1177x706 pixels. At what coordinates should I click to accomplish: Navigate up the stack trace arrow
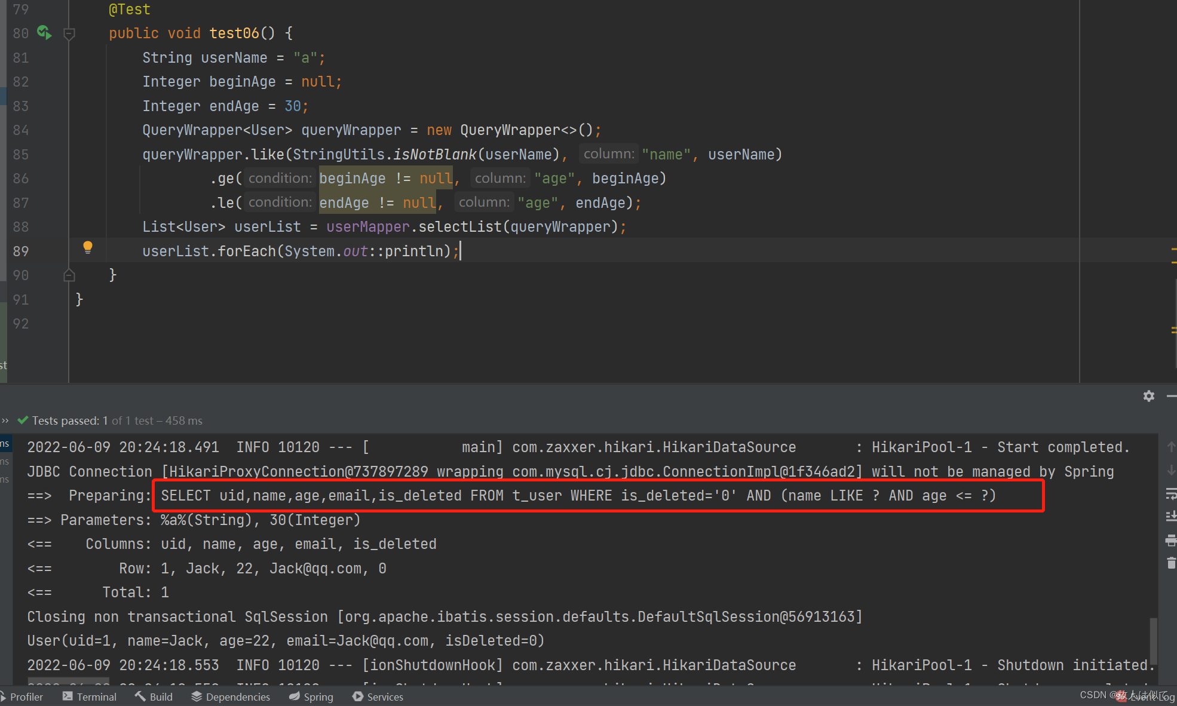coord(1170,447)
